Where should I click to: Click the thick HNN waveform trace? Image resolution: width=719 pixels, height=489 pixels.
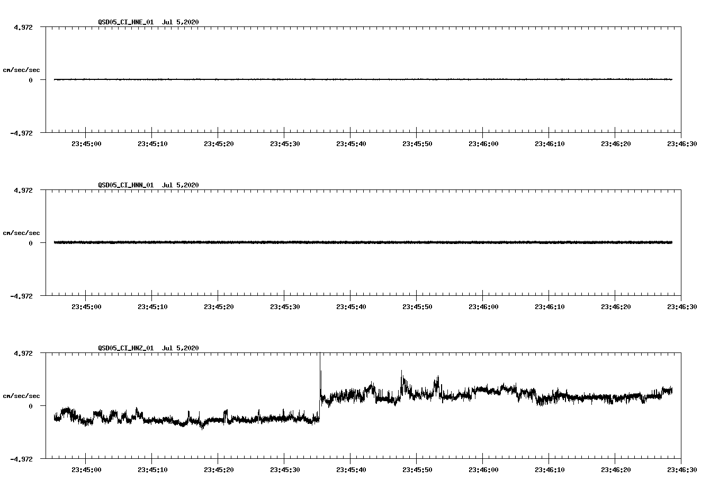point(363,242)
